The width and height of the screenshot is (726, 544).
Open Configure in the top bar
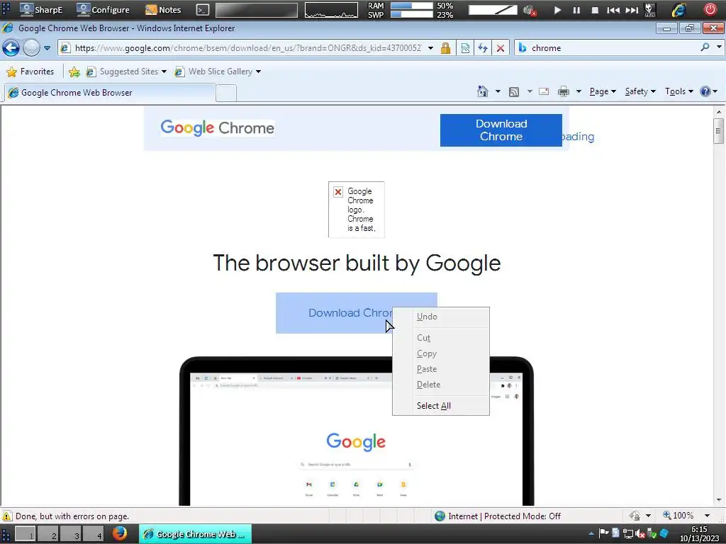point(103,9)
